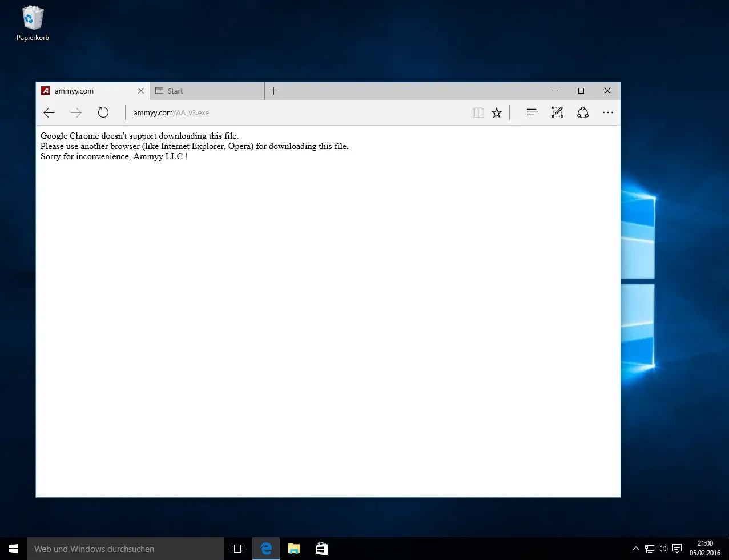729x560 pixels.
Task: Open a new tab with plus button
Action: [274, 91]
